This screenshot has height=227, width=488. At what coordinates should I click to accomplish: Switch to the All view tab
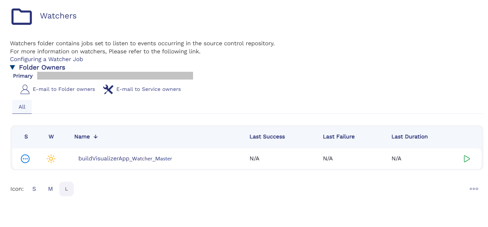(x=22, y=107)
